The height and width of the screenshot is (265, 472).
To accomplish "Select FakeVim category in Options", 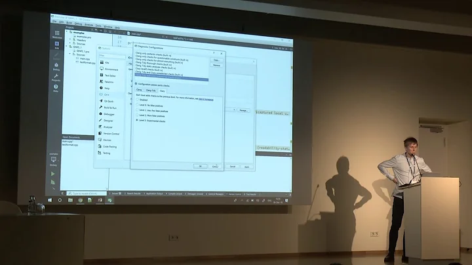I will pyautogui.click(x=106, y=82).
